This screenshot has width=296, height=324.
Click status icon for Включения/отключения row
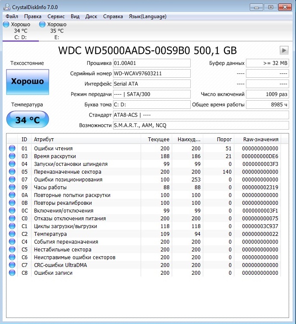pos(12,210)
